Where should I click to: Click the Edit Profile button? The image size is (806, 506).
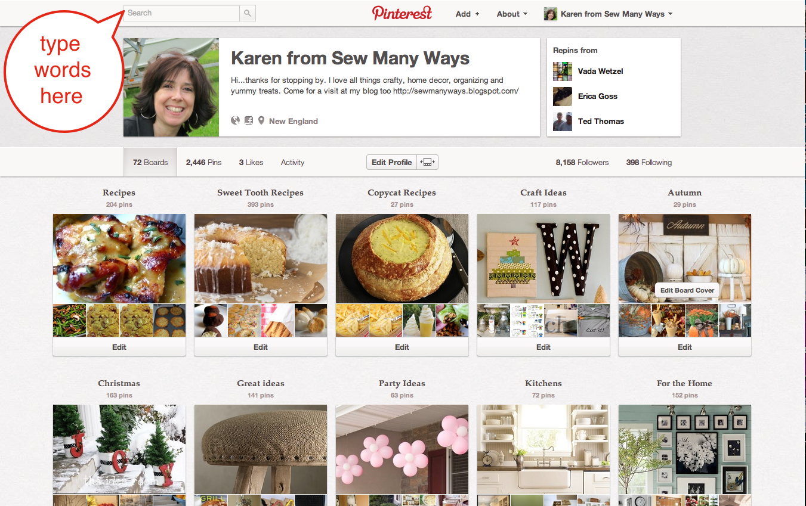point(391,162)
